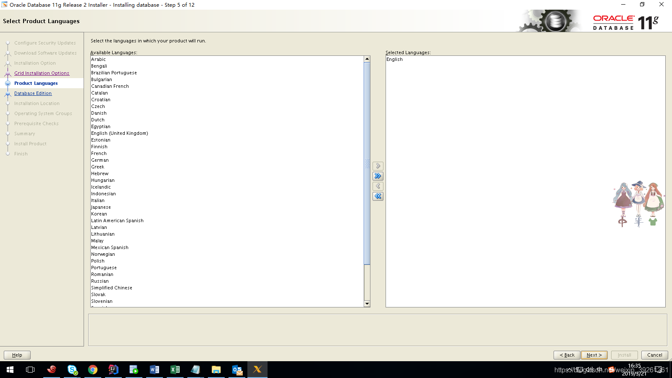Click the available languages scrollbar thumb

367,163
